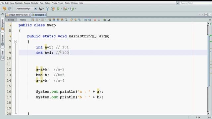The height and width of the screenshot is (119, 212).
Task: Open the Profile menu
Action: pyautogui.click(x=54, y=3)
